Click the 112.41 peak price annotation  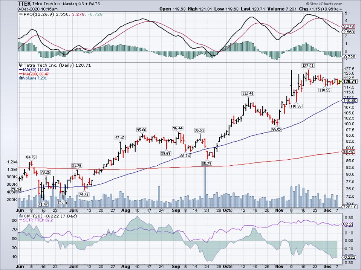tap(248, 93)
